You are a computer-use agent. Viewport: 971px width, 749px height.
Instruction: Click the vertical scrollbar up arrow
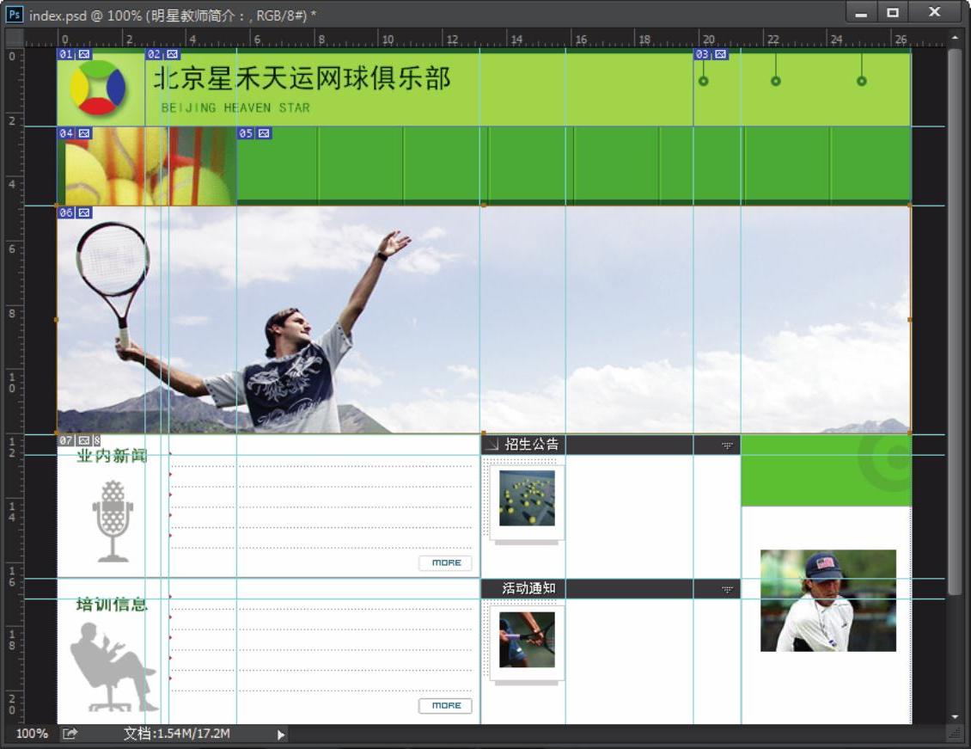pyautogui.click(x=955, y=38)
